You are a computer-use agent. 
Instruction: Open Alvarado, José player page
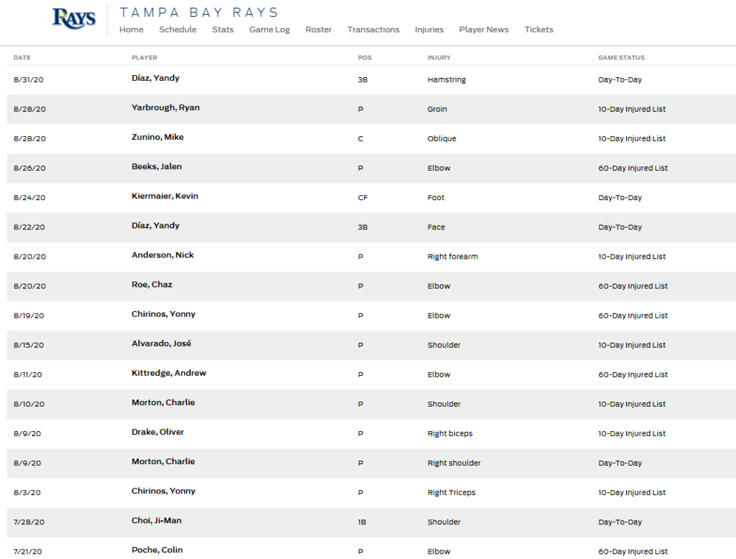point(161,343)
